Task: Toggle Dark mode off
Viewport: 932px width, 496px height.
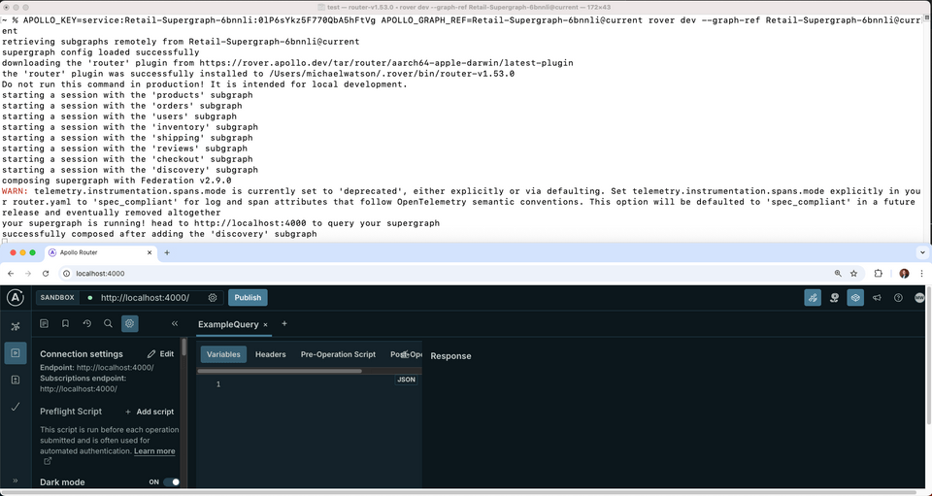Action: [x=171, y=482]
